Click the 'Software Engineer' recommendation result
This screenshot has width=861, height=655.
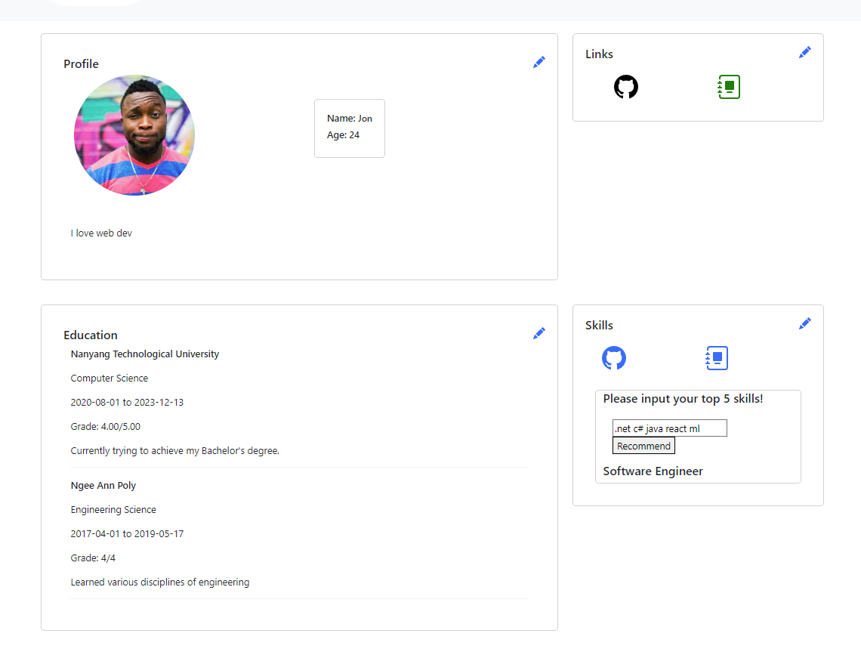(x=653, y=471)
